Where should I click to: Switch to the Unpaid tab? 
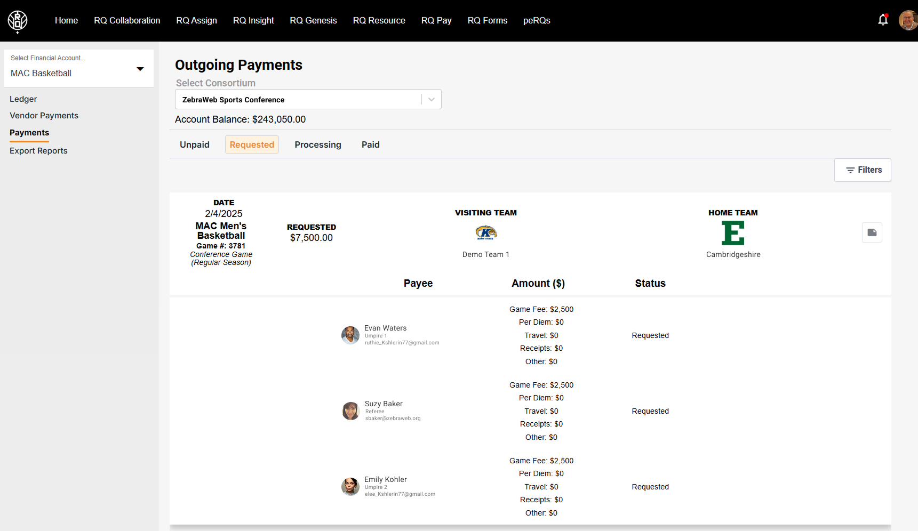[195, 145]
